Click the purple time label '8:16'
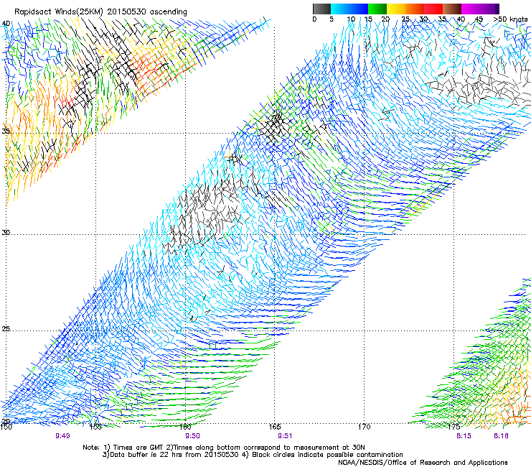This screenshot has width=531, height=467. [x=501, y=436]
